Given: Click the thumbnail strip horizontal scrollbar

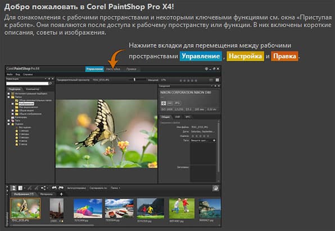Looking at the screenshot, I should pos(53,225).
